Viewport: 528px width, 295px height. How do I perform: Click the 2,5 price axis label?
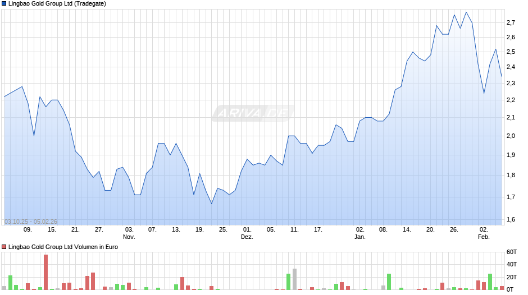pos(511,52)
